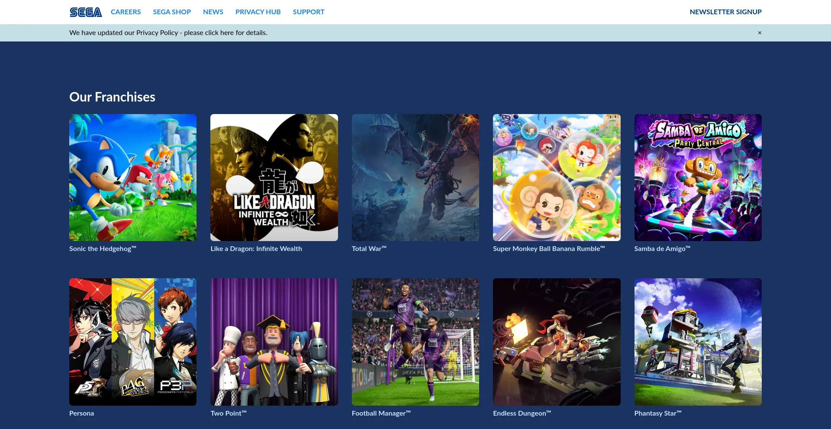Viewport: 831px width, 429px height.
Task: Click Super Monkey Ball Banana Rumble™ title
Action: click(x=549, y=249)
